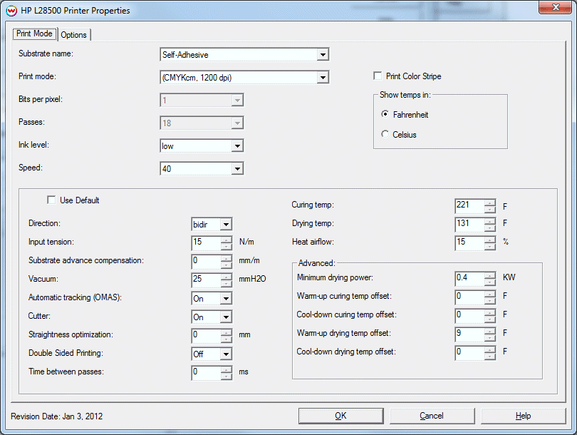Close the Printer Properties dialog

(556, 7)
